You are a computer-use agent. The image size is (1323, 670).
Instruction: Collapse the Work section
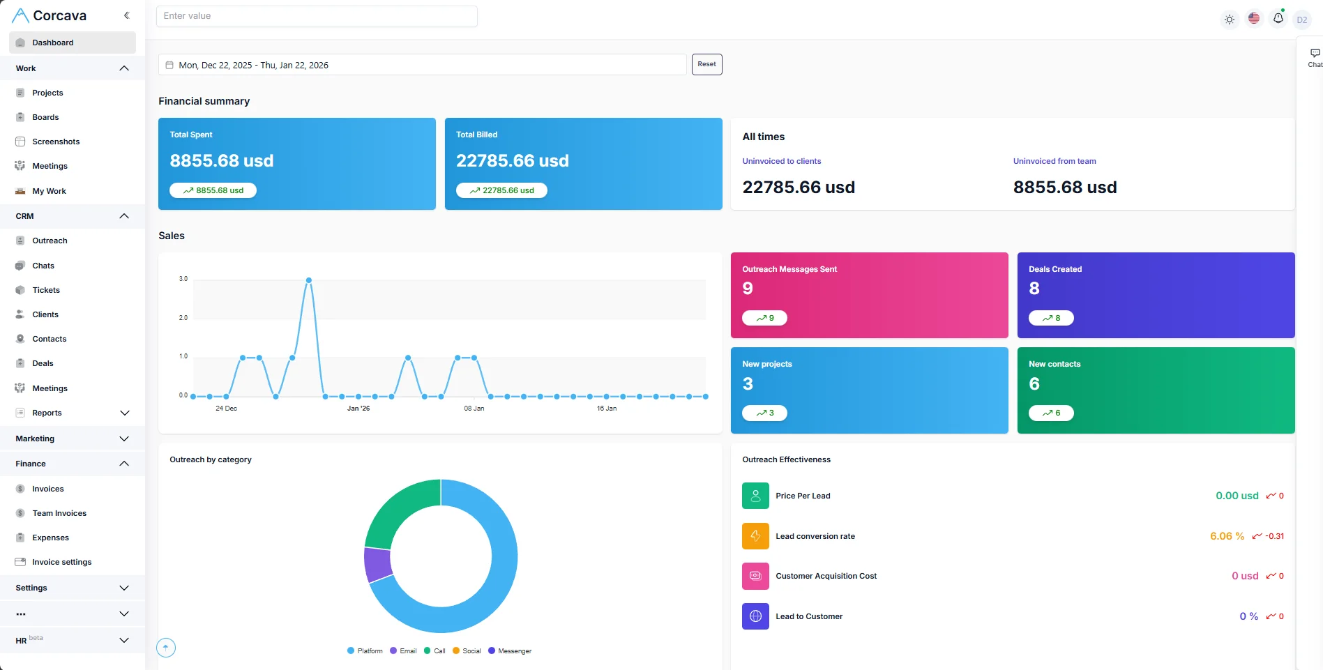[124, 68]
